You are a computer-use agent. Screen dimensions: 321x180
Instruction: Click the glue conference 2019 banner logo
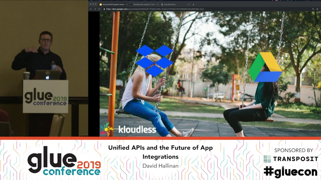click(64, 160)
